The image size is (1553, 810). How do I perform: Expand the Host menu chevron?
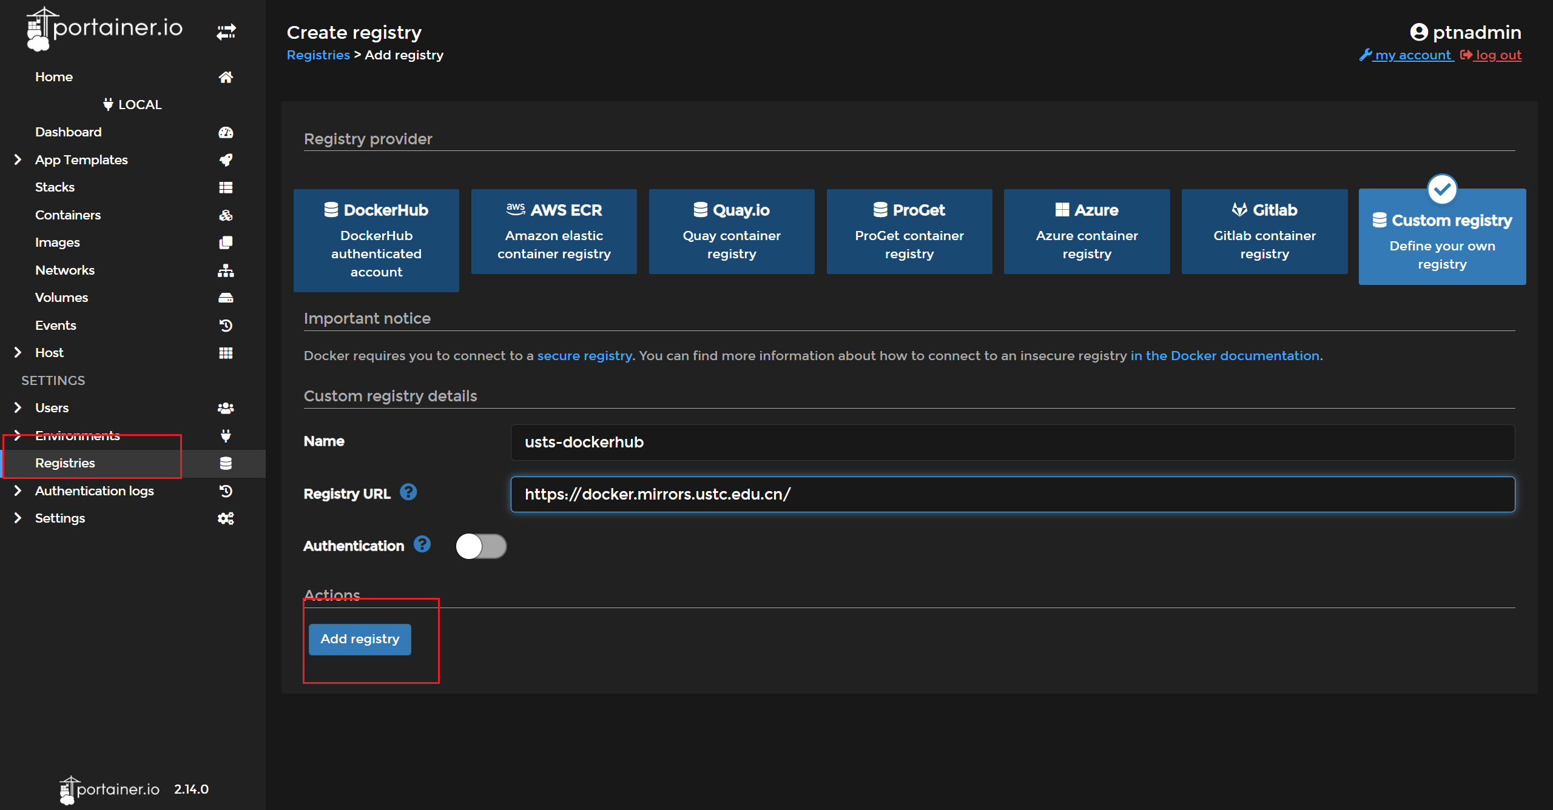18,352
